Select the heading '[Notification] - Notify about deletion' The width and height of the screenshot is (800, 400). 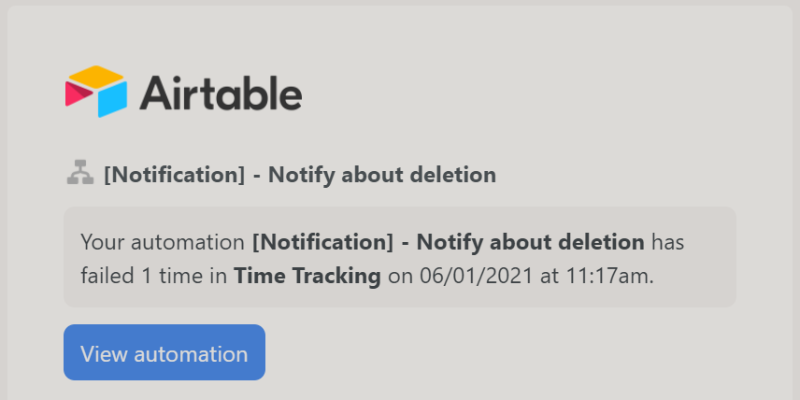click(x=300, y=175)
